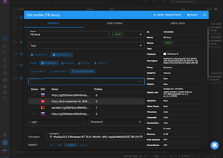Open the profiles section in sidebar
The width and height of the screenshot is (223, 158).
(5, 38)
